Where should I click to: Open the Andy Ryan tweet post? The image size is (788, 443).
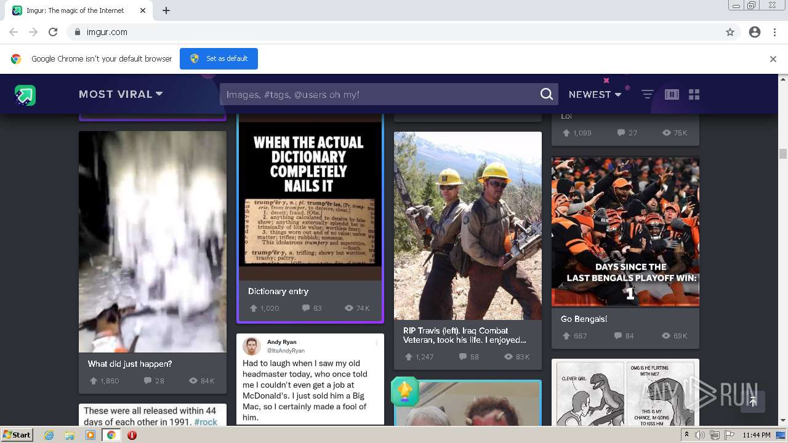pos(310,379)
